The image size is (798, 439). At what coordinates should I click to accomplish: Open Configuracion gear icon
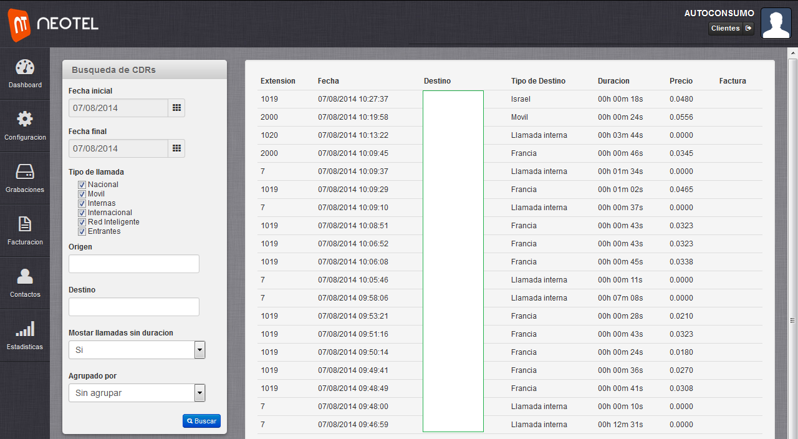tap(25, 119)
